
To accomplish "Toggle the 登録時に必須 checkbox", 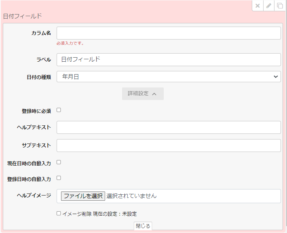I will (x=59, y=110).
